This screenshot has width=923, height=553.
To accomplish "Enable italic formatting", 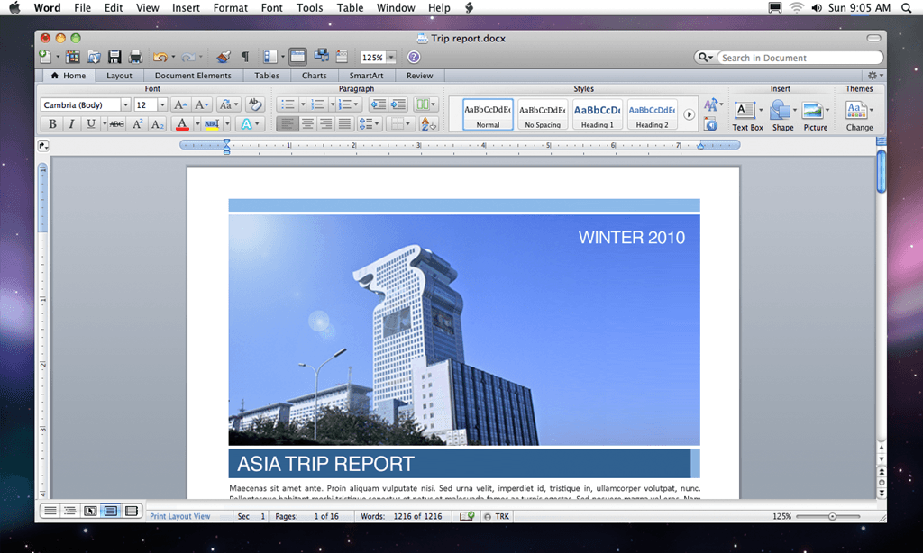I will pos(70,123).
